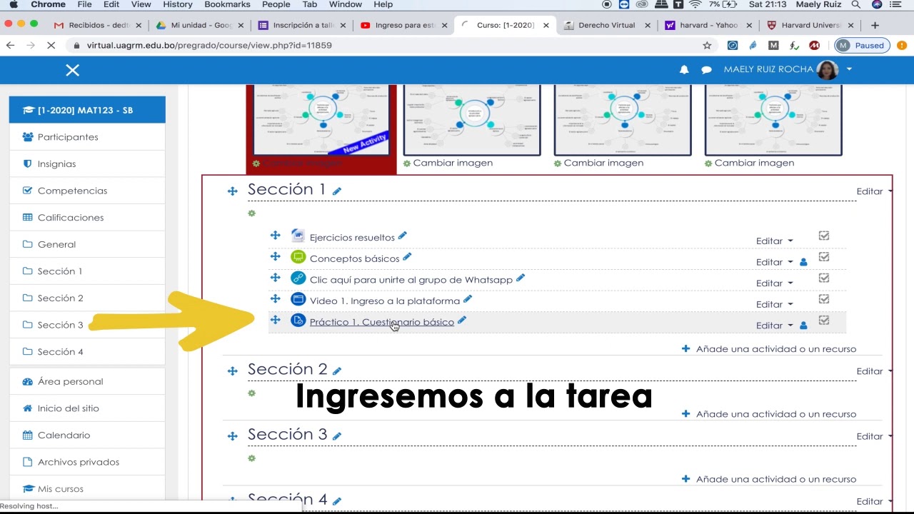Open the Editar dropdown for Ejercicios resueltos
Screen dimensions: 914x514
(775, 241)
